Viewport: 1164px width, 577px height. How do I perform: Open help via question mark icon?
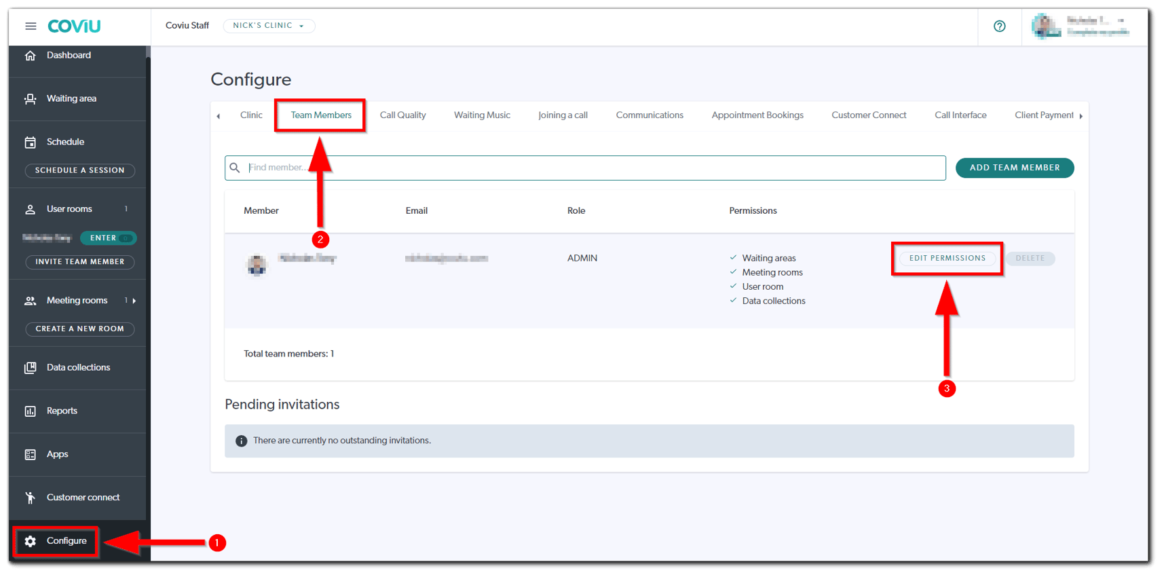(x=999, y=26)
